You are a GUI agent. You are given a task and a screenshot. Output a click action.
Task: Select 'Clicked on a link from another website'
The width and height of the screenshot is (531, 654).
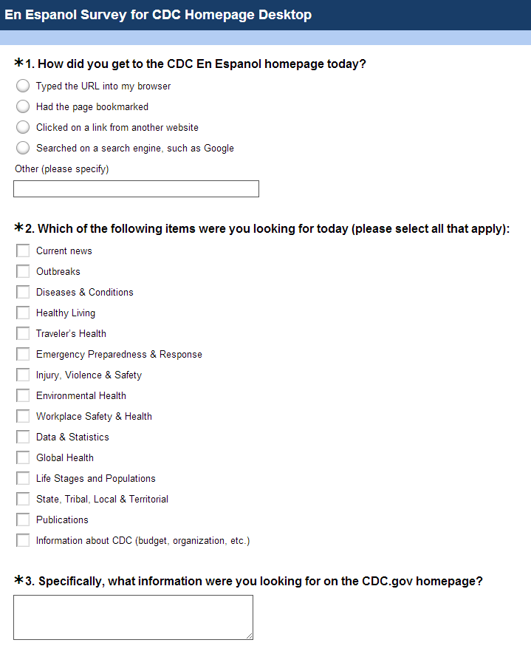click(x=23, y=127)
